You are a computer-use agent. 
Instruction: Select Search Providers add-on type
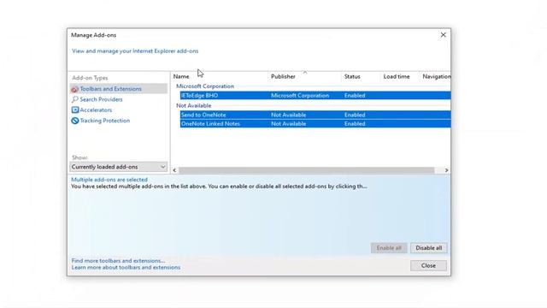coord(101,99)
